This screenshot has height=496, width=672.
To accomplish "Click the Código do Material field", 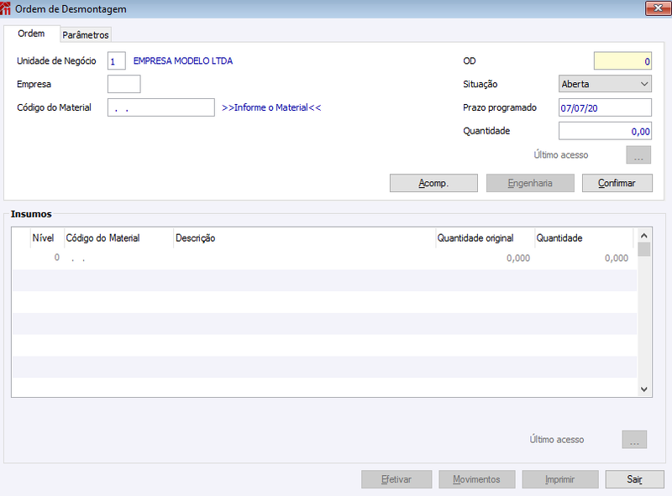I will click(x=161, y=107).
